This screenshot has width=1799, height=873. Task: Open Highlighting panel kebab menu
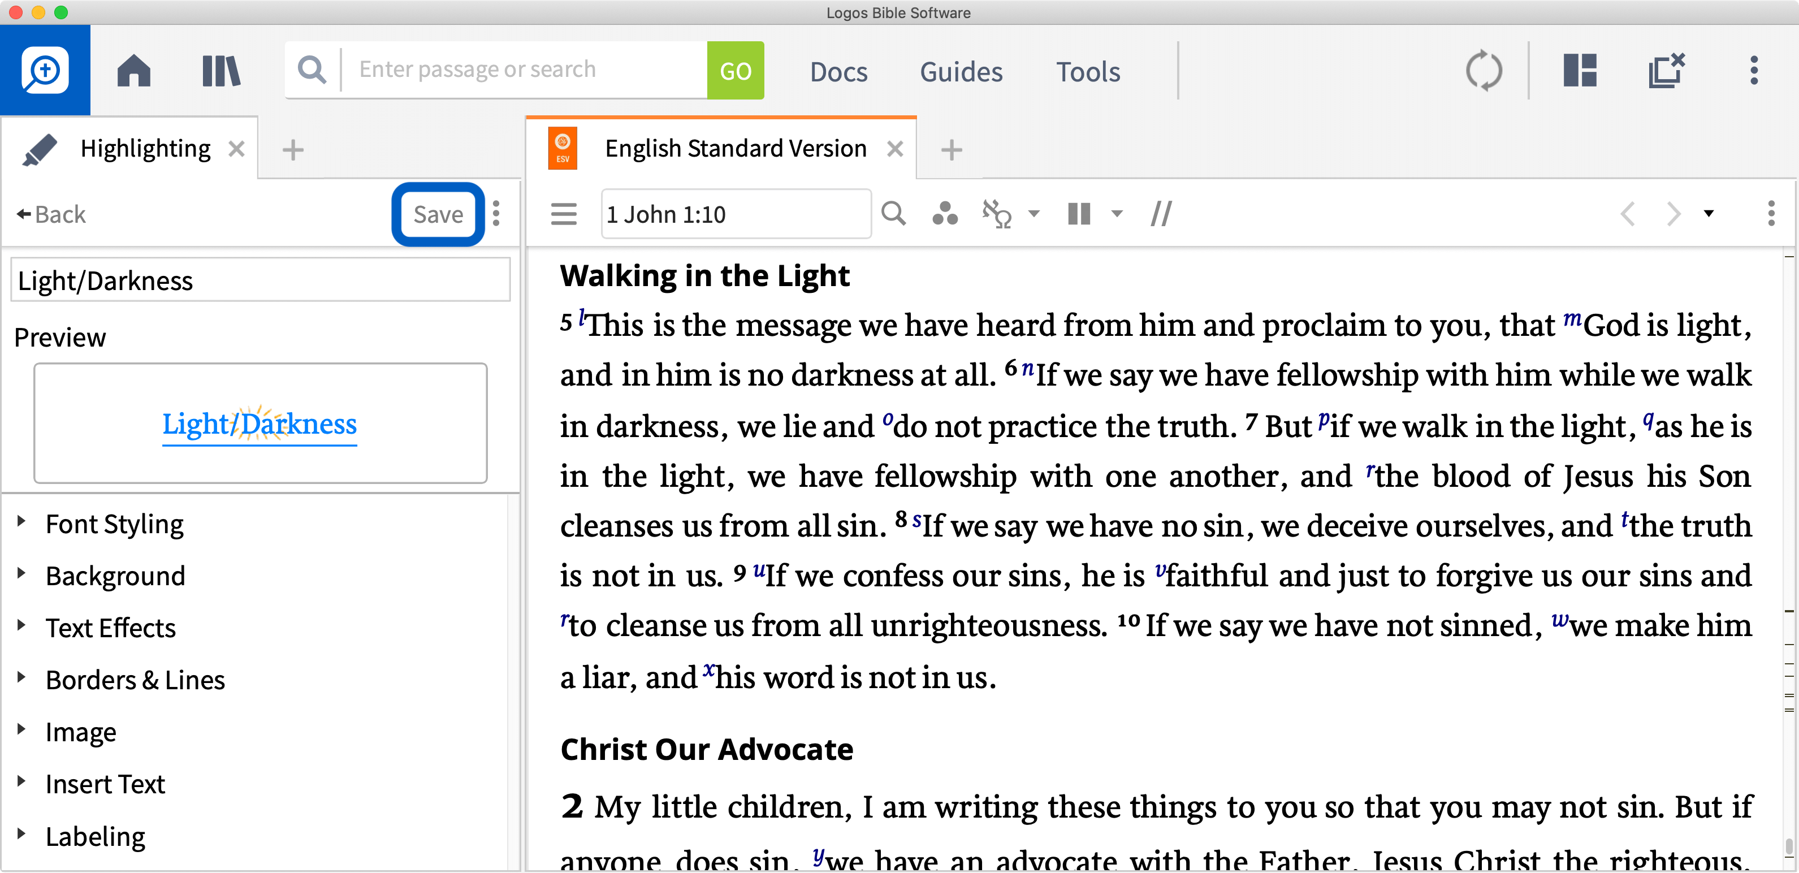tap(496, 214)
